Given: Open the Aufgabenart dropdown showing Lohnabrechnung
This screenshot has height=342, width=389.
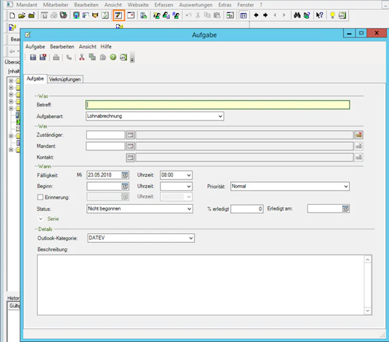Looking at the screenshot, I should tap(220, 116).
